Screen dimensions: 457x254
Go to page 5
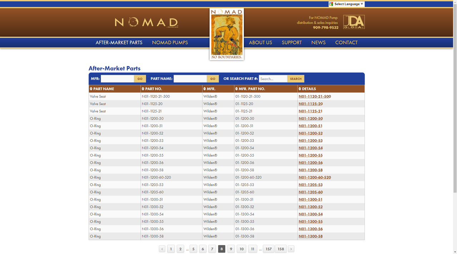tap(194, 249)
